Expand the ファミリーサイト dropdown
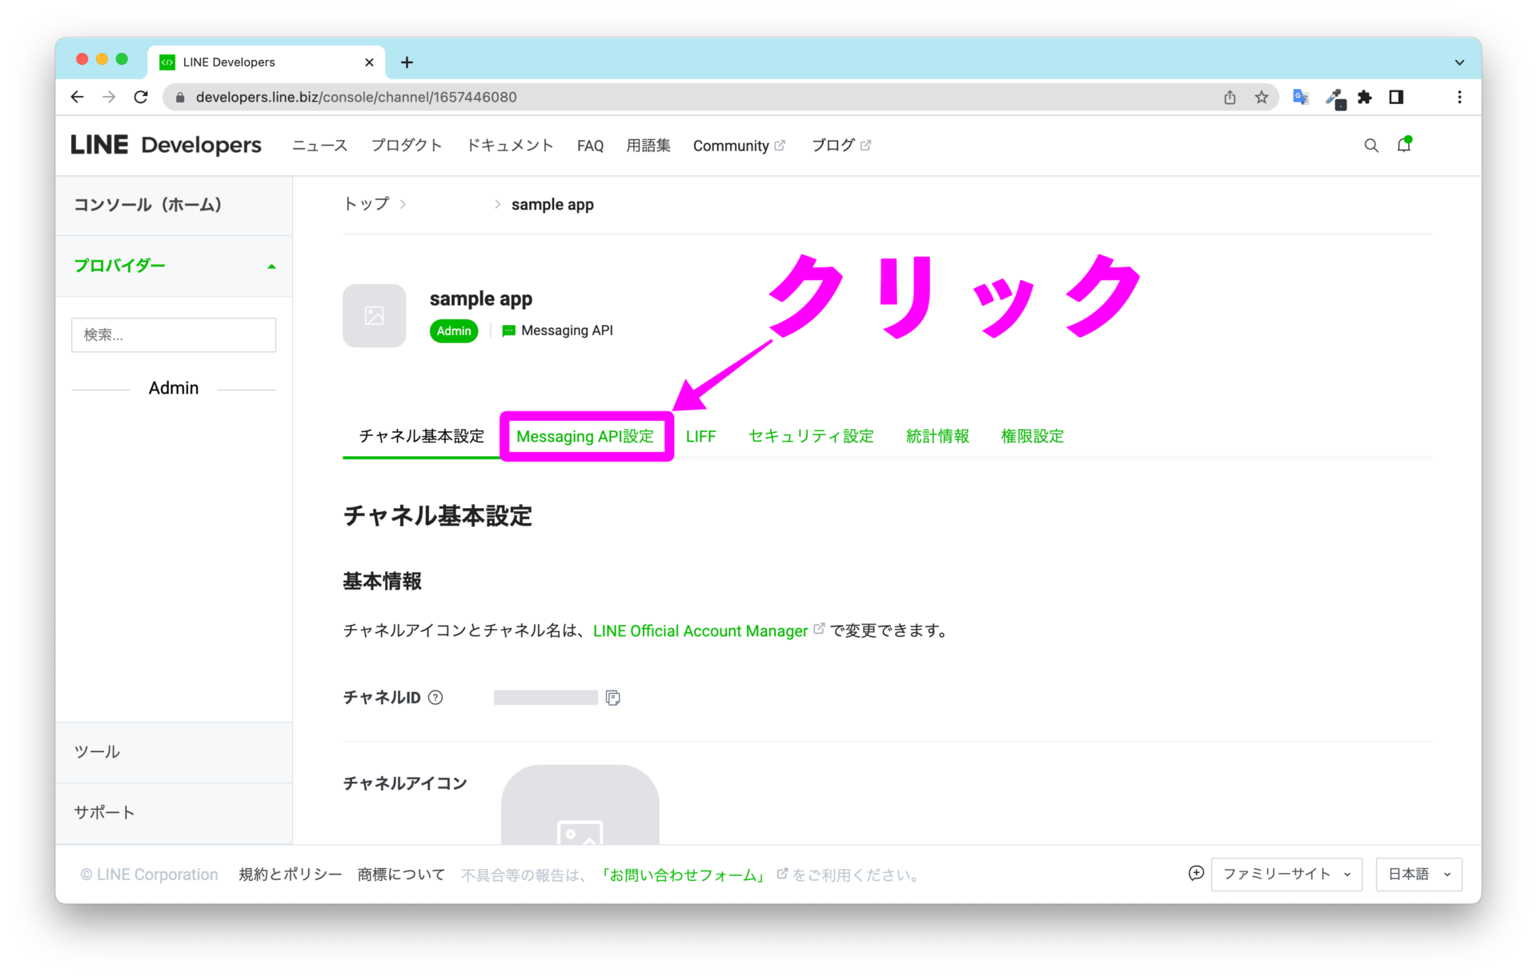The height and width of the screenshot is (977, 1537). click(1286, 874)
